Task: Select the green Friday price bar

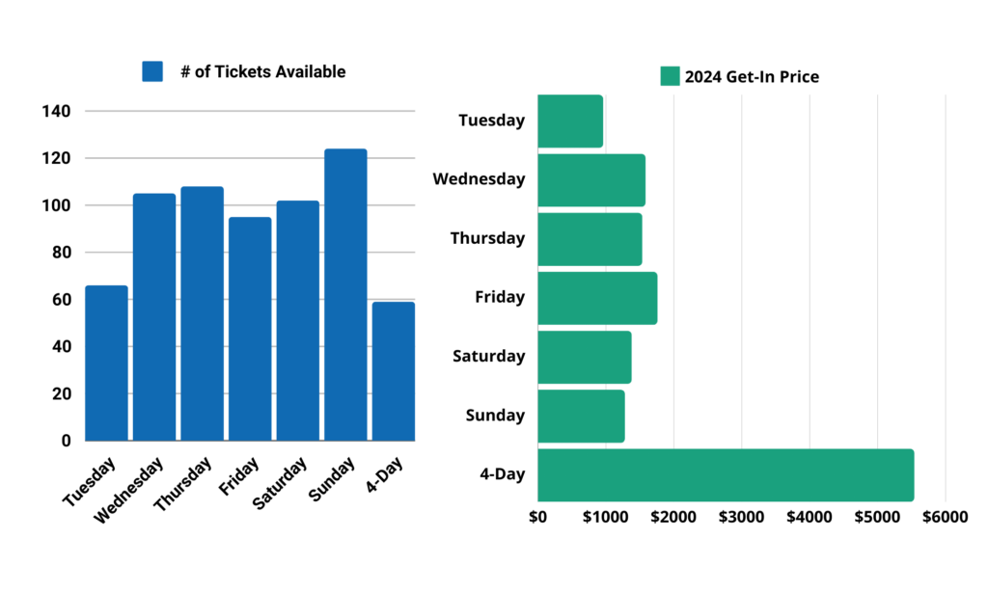Action: coord(596,298)
